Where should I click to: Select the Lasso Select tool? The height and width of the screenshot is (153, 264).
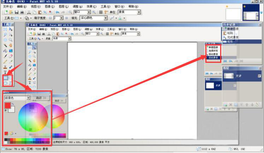[x=5, y=35]
